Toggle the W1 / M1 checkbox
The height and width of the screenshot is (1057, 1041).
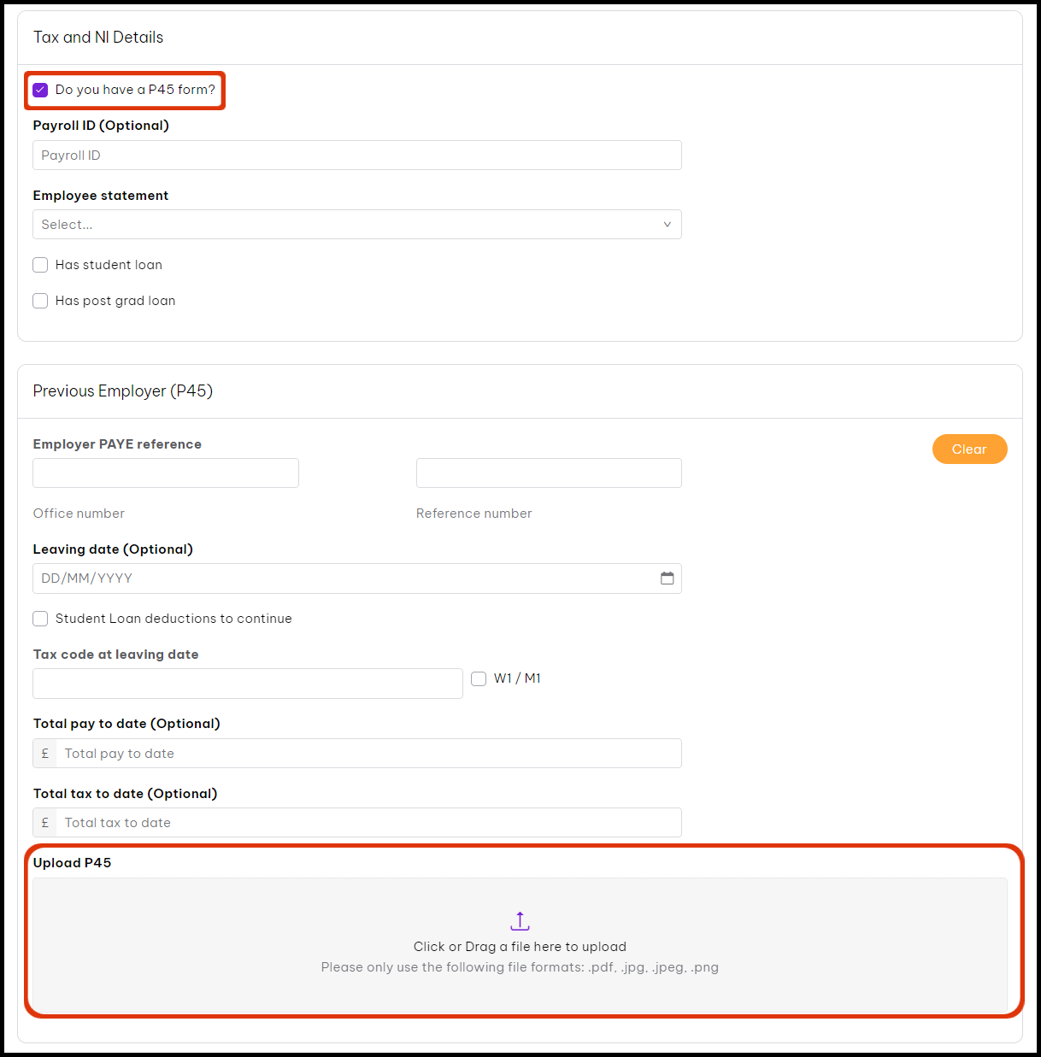coord(479,678)
